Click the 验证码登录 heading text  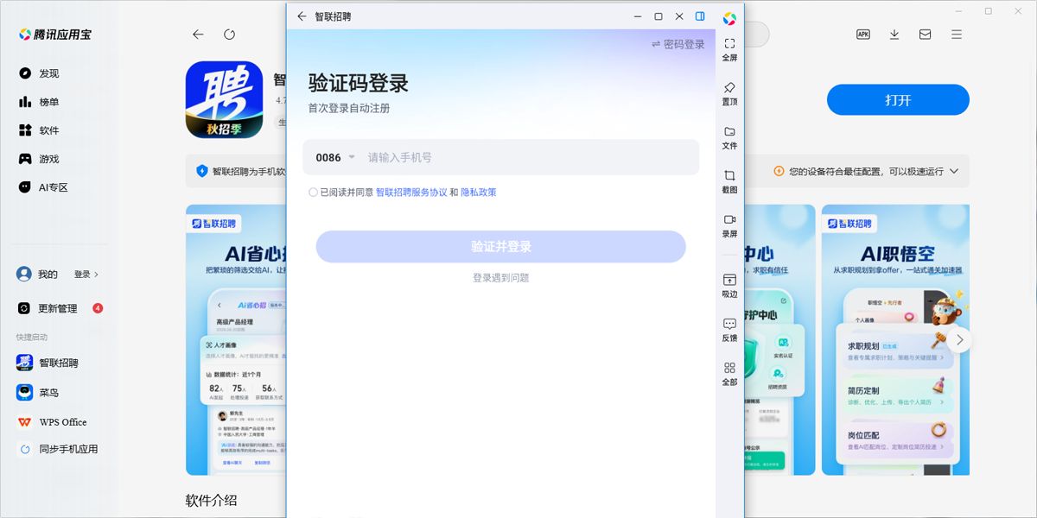[359, 84]
